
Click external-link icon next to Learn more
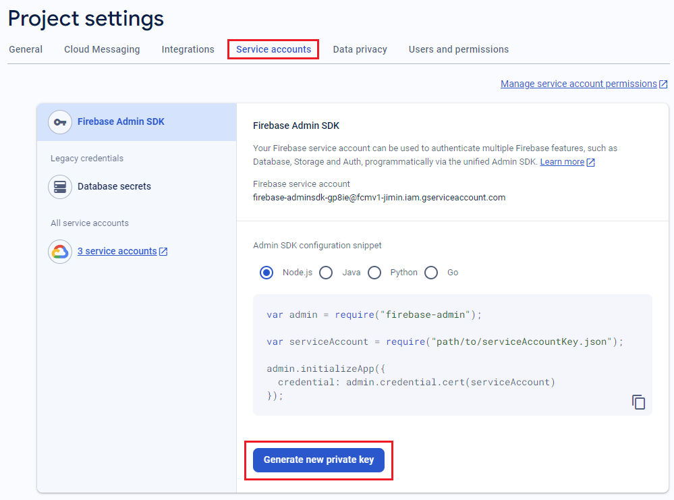coord(591,163)
